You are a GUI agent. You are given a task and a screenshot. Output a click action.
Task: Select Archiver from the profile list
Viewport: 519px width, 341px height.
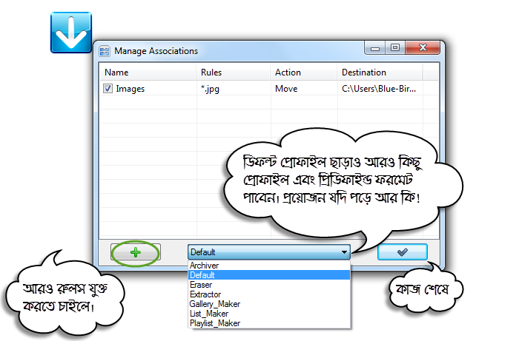click(269, 266)
